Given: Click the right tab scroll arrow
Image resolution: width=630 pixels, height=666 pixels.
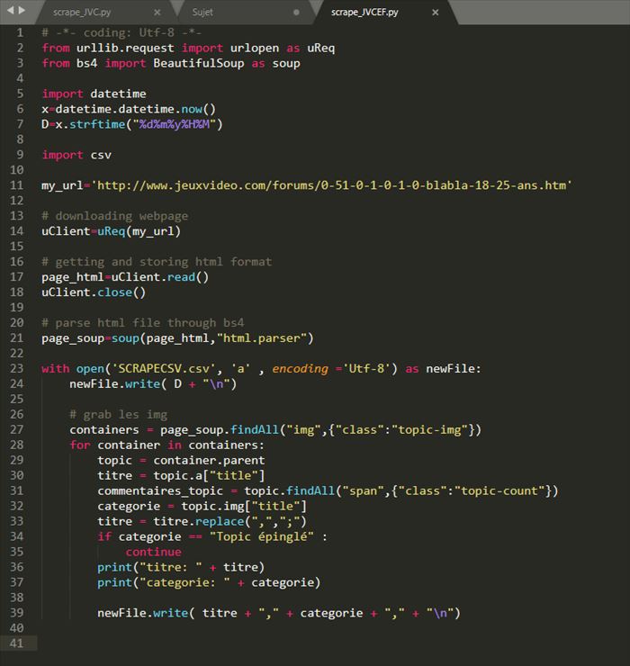Looking at the screenshot, I should (22, 13).
